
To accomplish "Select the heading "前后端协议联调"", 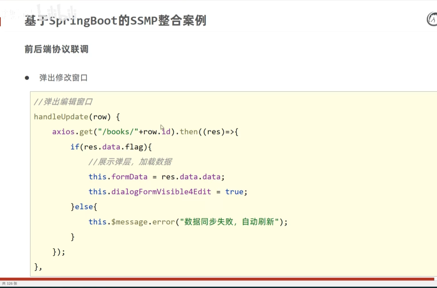I will (56, 49).
